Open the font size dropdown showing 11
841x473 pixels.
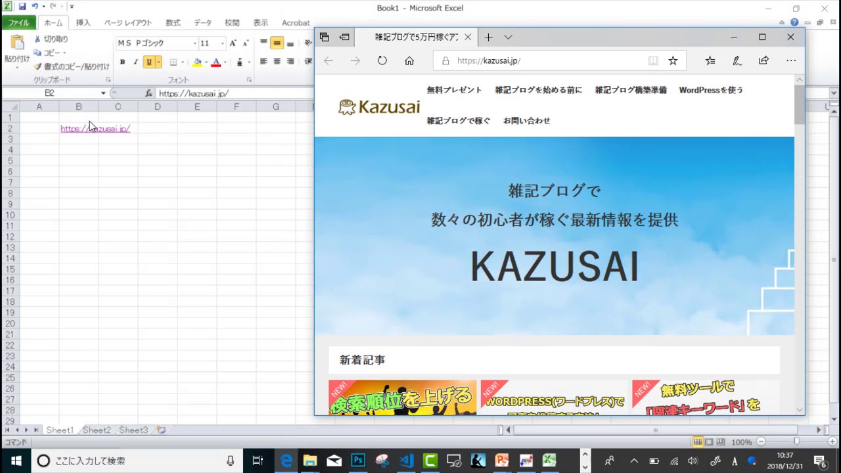coord(222,43)
